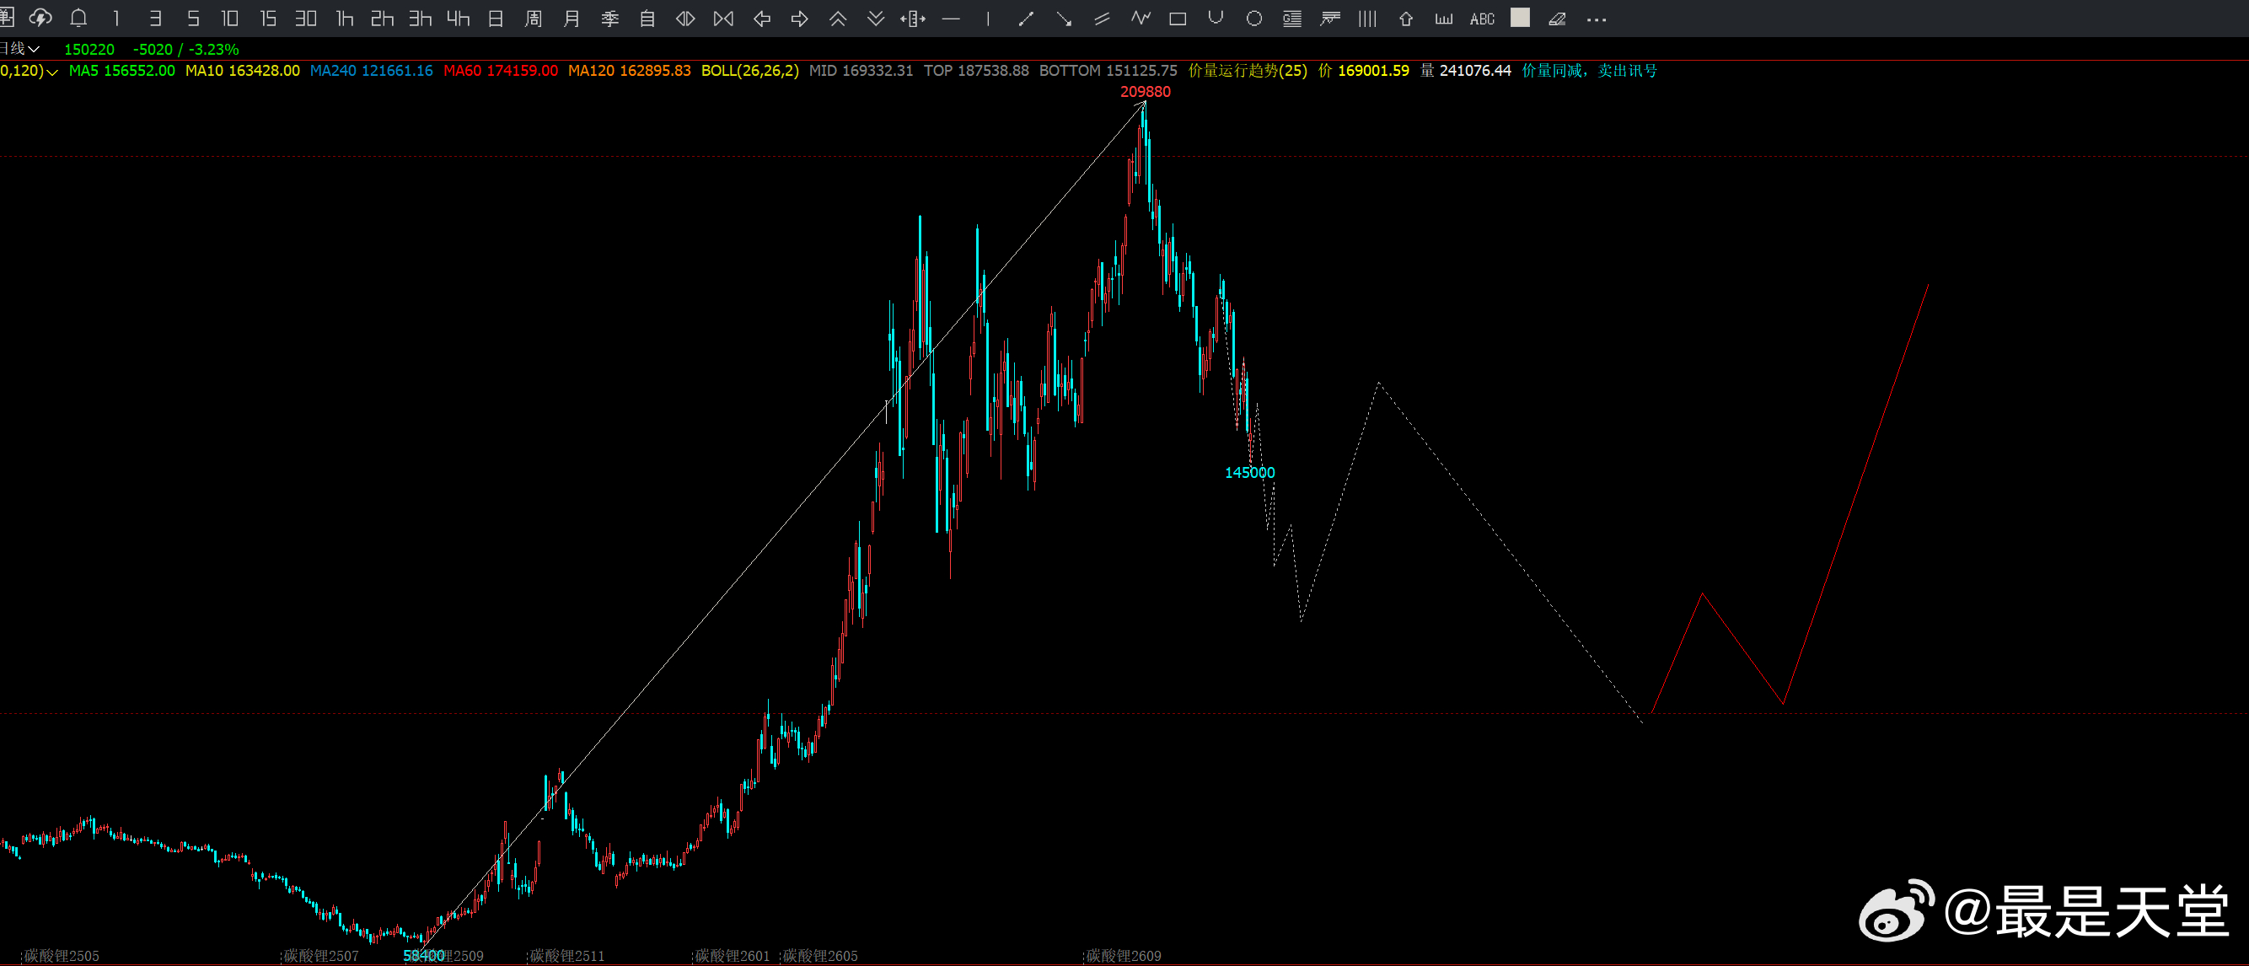Click the double chevron down icon
Image resolution: width=2249 pixels, height=966 pixels.
(x=876, y=19)
